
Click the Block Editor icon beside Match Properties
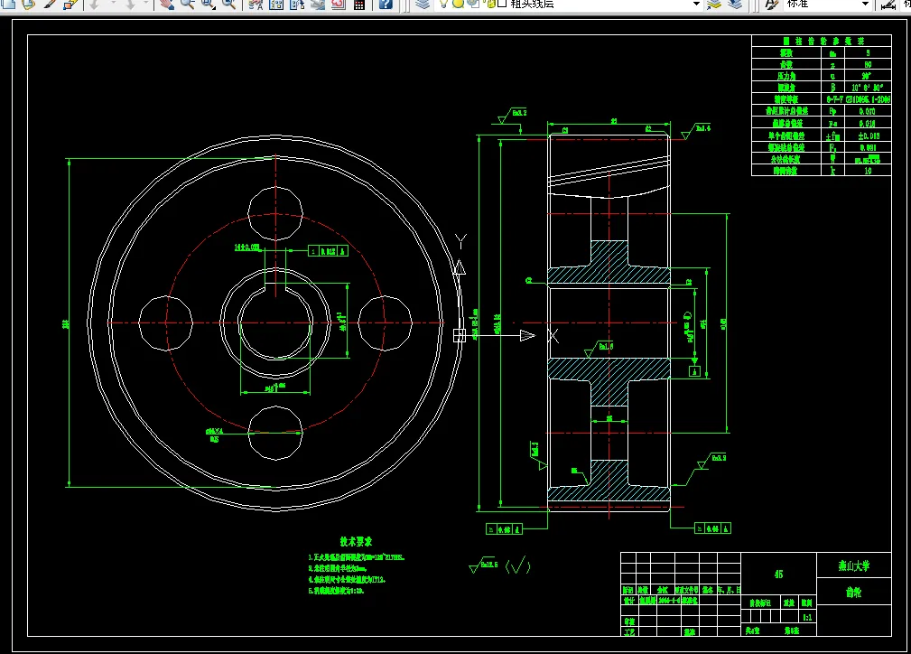70,4
